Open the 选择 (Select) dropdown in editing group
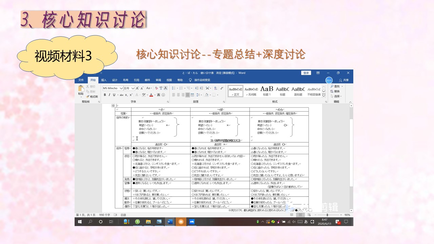Viewport: 434px width, 244px height. click(336, 96)
